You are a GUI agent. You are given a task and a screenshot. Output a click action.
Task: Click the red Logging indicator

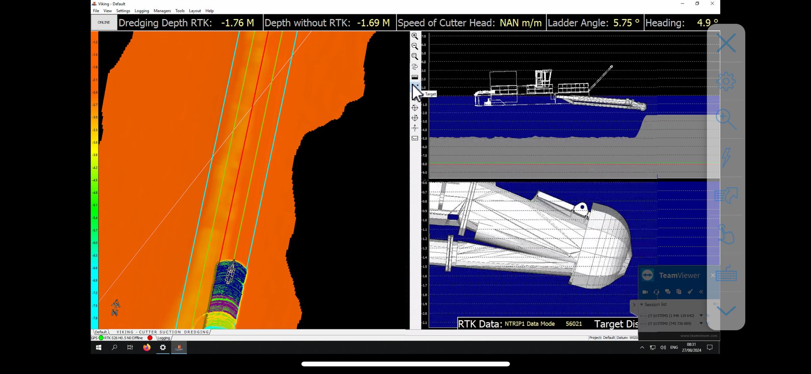coord(150,338)
